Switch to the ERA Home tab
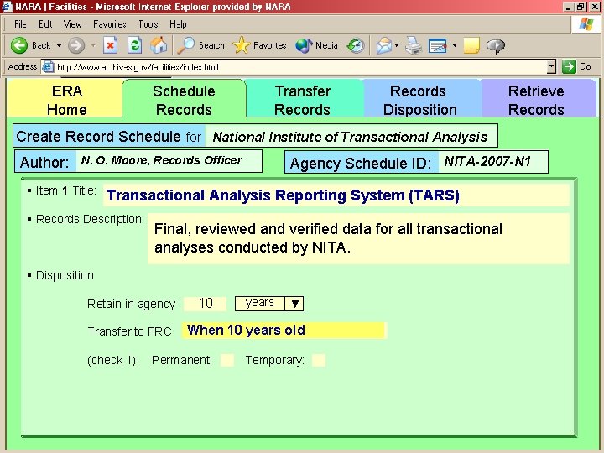Viewport: 604px width, 453px height. point(65,99)
